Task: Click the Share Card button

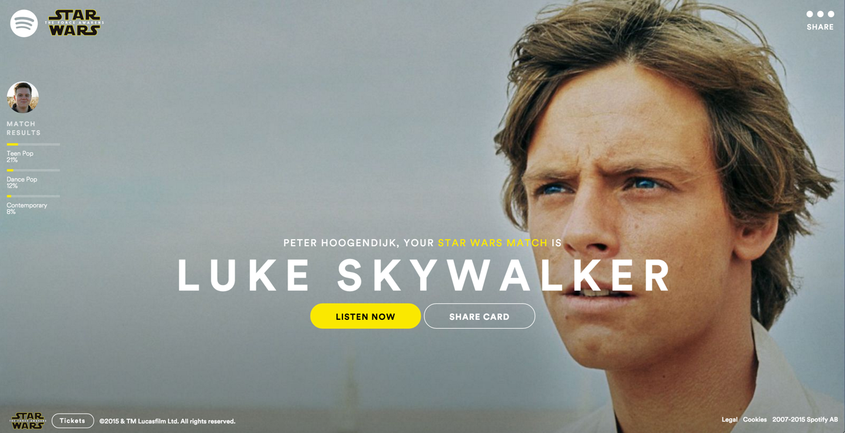Action: pyautogui.click(x=480, y=316)
